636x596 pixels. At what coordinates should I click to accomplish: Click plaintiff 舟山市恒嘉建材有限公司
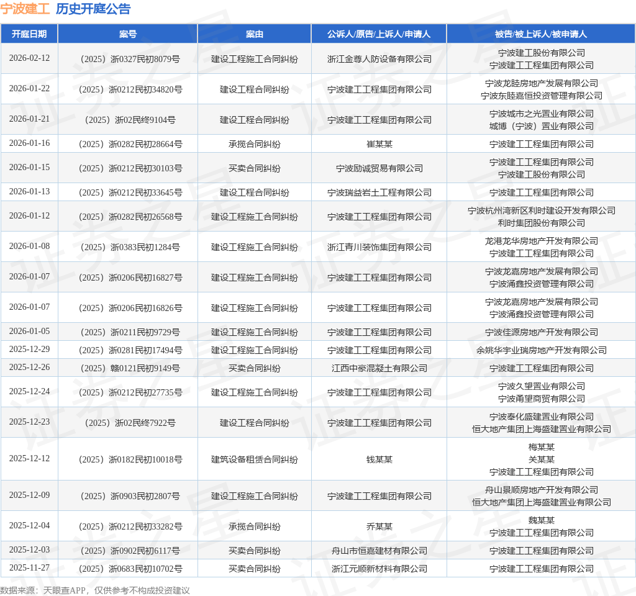pyautogui.click(x=379, y=551)
